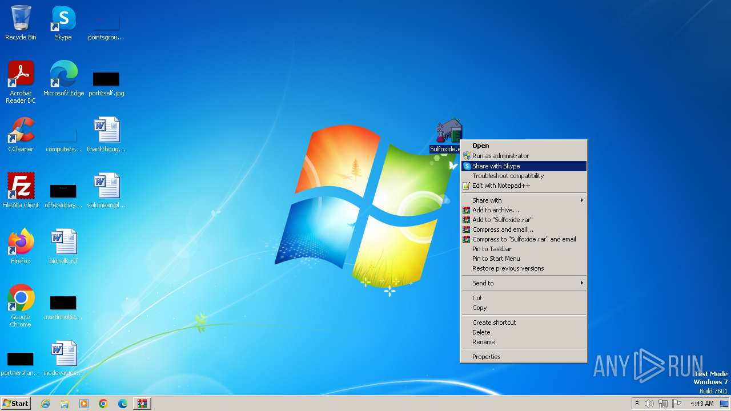Choose Open in the context menu
The image size is (731, 411).
coord(524,146)
